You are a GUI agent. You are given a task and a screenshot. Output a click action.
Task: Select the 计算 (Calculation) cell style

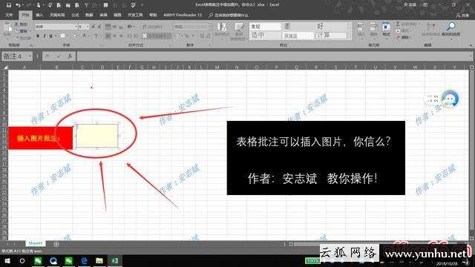[x=330, y=36]
